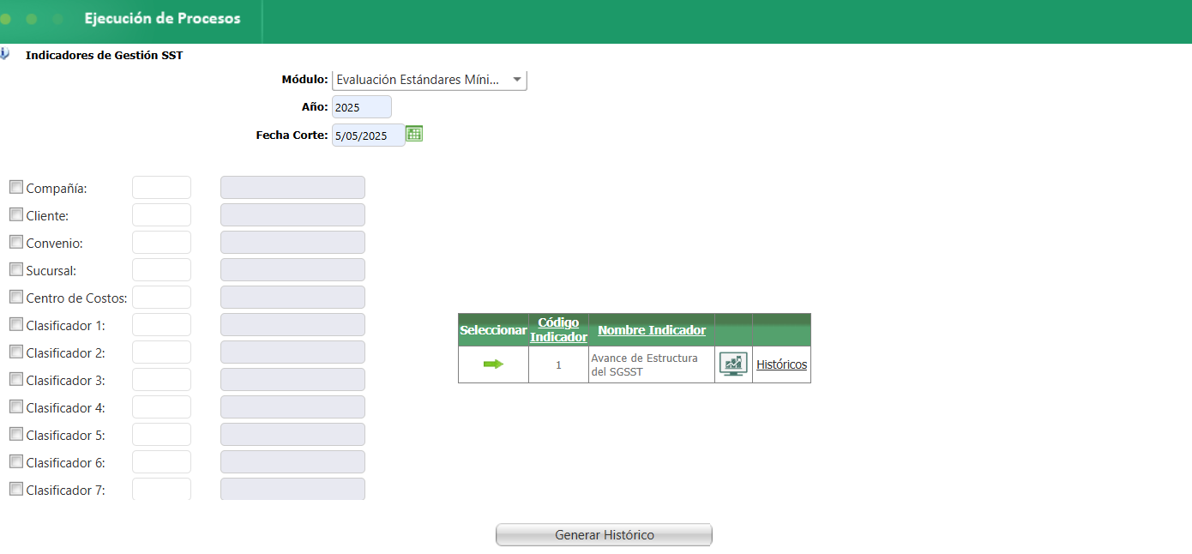Click the green arrow to select indicator 1
Image resolution: width=1192 pixels, height=554 pixels.
(x=493, y=364)
